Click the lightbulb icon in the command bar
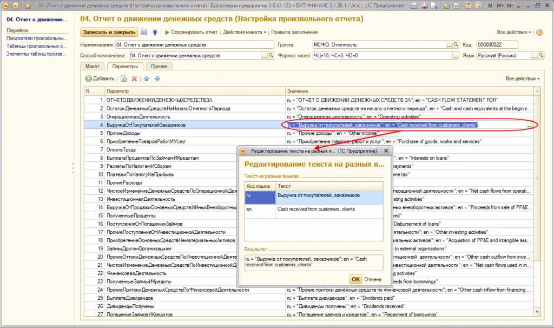 155,32
